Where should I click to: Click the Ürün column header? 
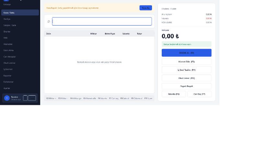point(49,34)
